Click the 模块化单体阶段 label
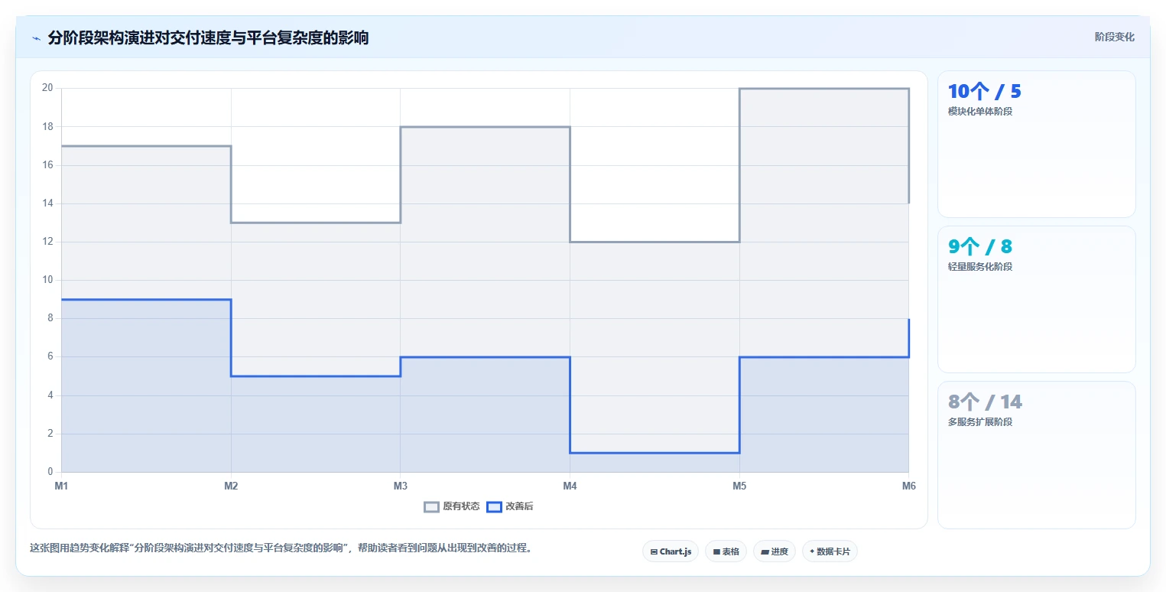This screenshot has width=1166, height=592. point(980,112)
